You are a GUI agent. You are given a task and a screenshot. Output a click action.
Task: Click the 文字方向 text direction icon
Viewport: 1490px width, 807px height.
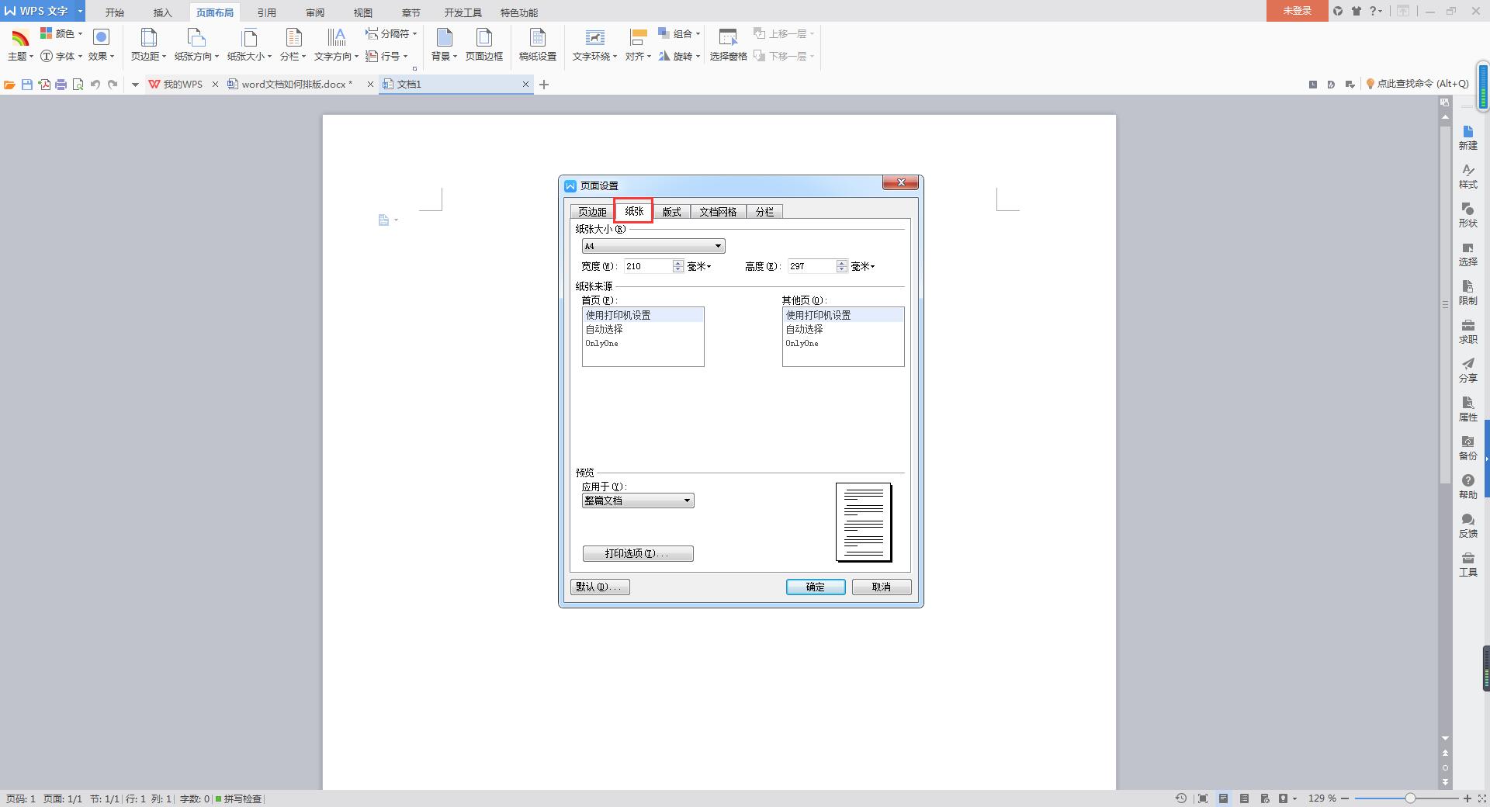[336, 37]
